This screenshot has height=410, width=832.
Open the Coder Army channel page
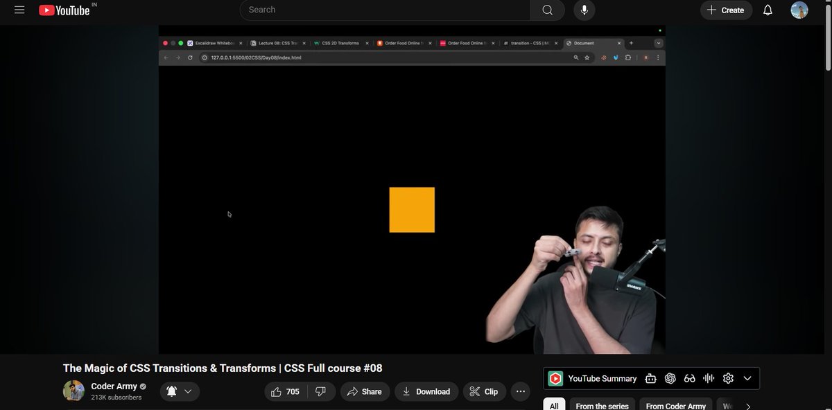click(x=114, y=386)
